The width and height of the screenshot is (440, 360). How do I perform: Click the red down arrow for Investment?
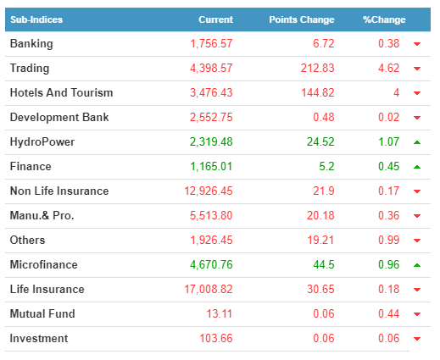tap(417, 339)
